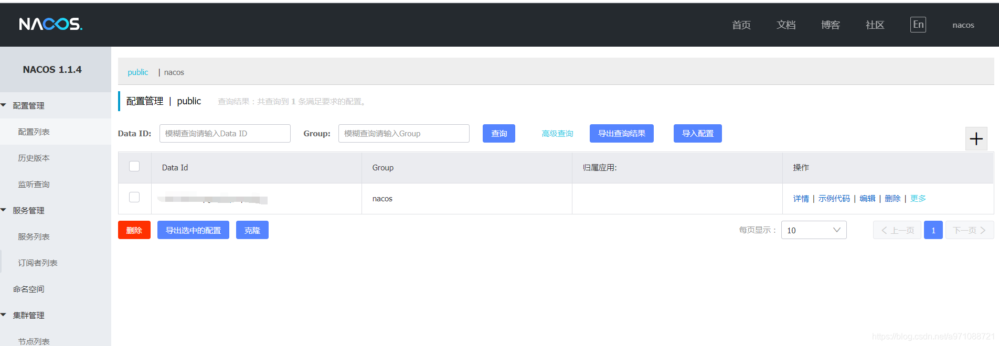Open 博客 in the top navigation

831,25
